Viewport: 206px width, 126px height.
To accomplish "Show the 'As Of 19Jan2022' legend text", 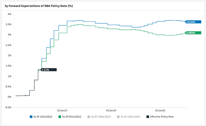I will [x=130, y=117].
